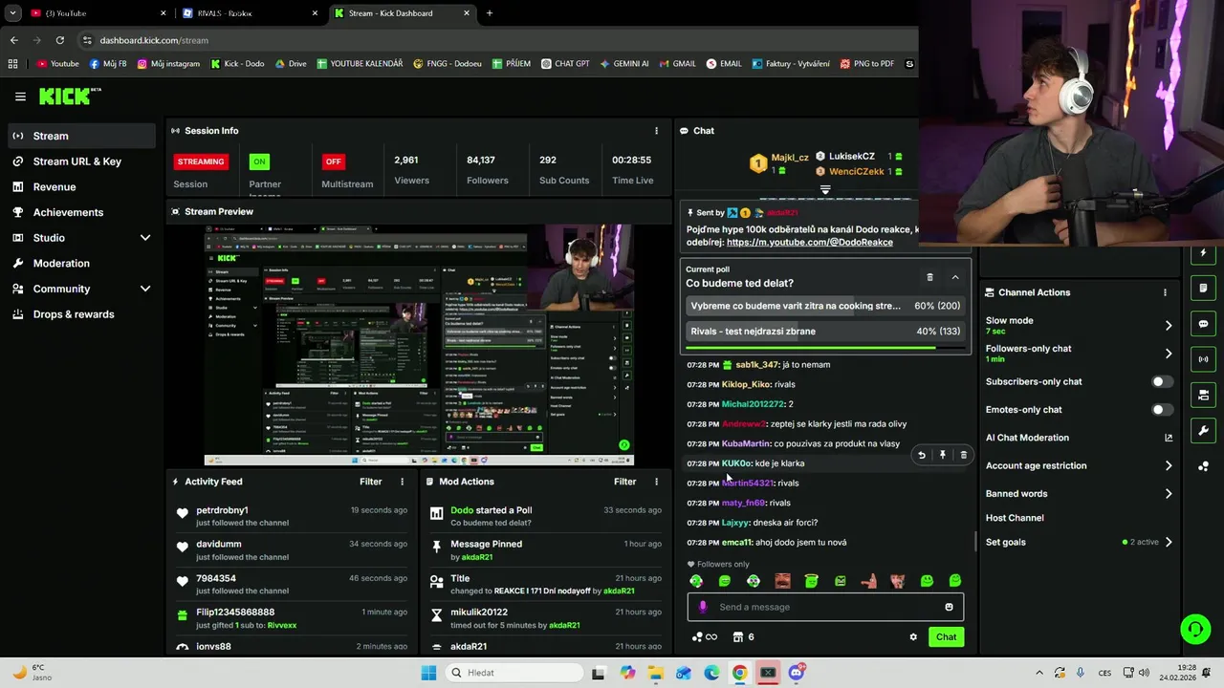Open the Activity Feed Filter dropdown
The image size is (1224, 688).
[x=370, y=482]
